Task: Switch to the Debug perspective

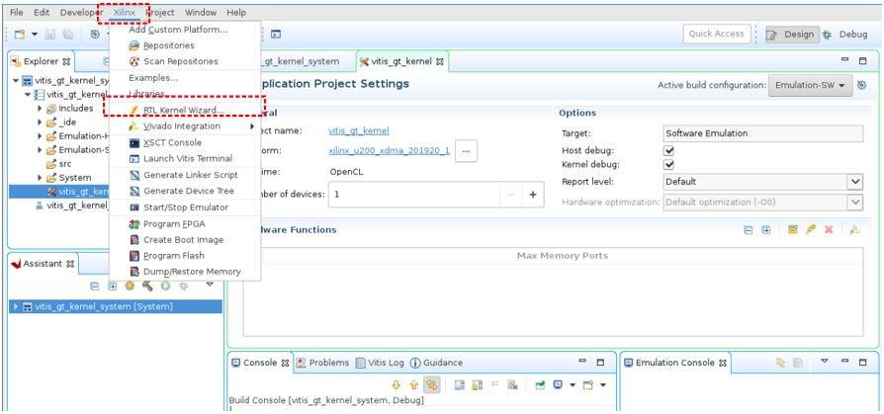Action: (x=845, y=35)
